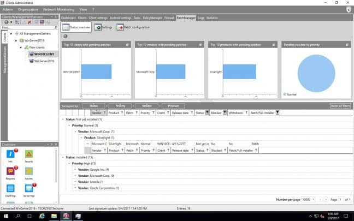Open the Info overview icon
The image size is (354, 221).
(x=10, y=154)
